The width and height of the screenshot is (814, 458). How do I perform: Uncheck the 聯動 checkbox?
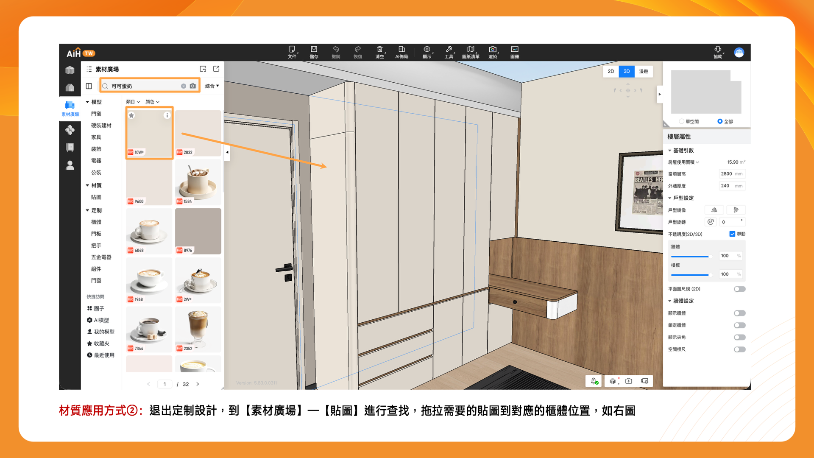732,234
